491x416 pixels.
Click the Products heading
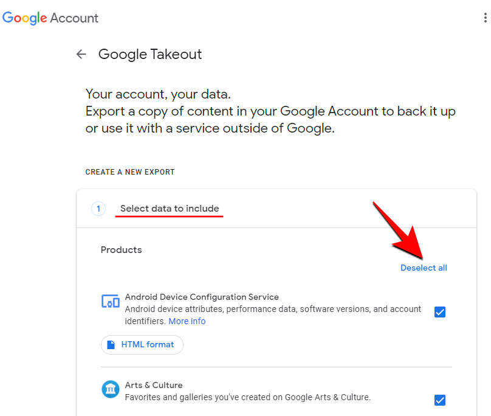[x=121, y=250]
